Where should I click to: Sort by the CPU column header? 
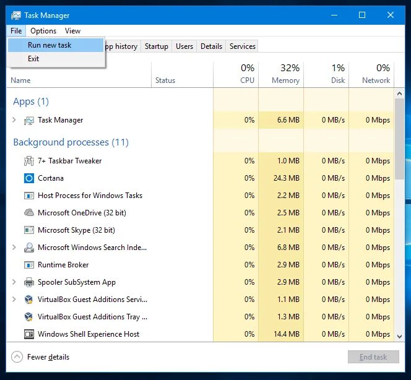(236, 75)
